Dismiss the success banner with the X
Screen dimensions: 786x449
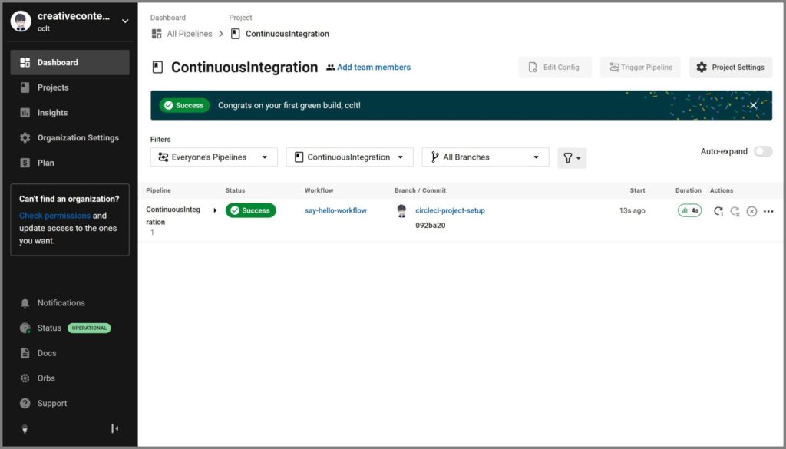(754, 105)
